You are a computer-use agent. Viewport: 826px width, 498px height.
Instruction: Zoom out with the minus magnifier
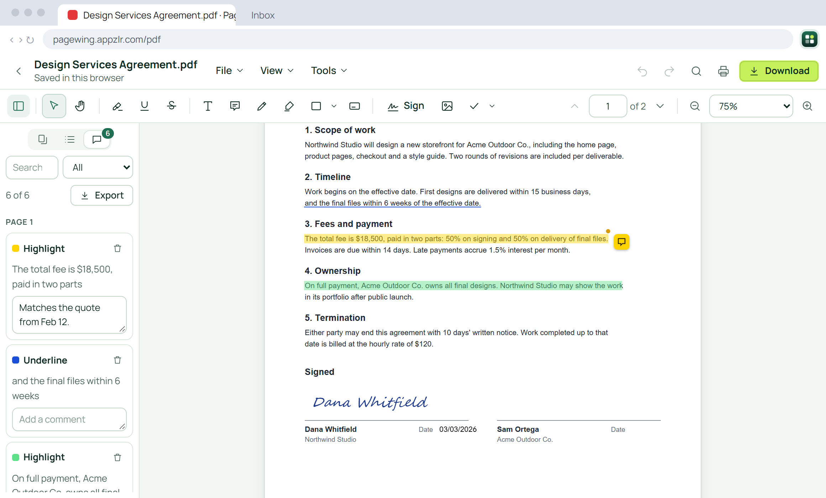[695, 106]
